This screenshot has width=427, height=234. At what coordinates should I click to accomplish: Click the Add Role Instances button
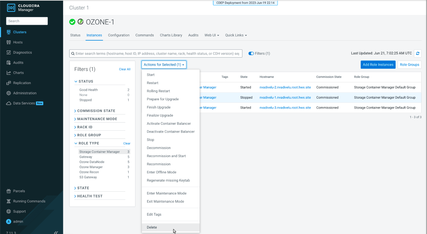coord(378,65)
